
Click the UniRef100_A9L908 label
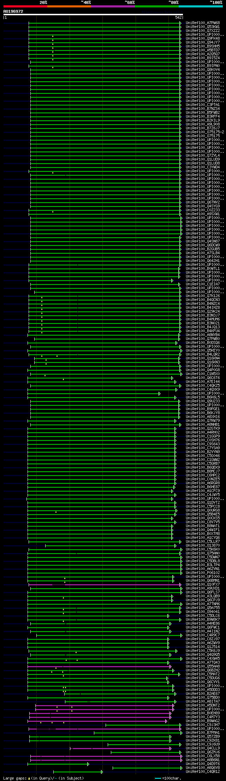tap(203, 124)
